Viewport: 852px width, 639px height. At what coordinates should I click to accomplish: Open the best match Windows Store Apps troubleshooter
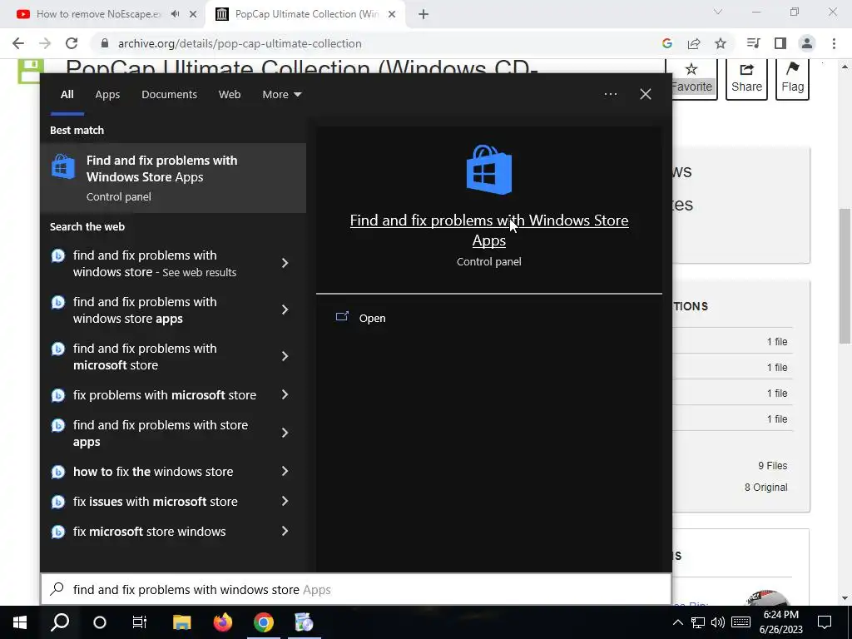[173, 178]
